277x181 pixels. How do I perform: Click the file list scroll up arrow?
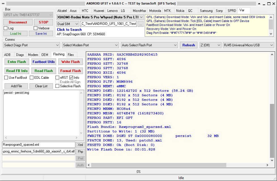[x=81, y=93]
